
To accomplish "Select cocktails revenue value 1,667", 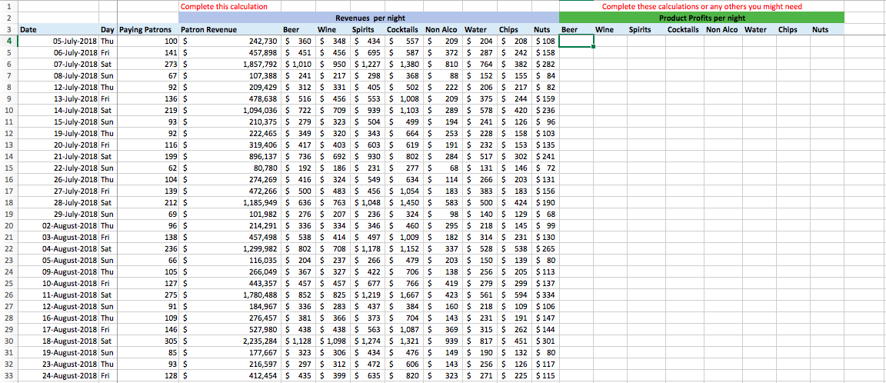I will click(405, 295).
